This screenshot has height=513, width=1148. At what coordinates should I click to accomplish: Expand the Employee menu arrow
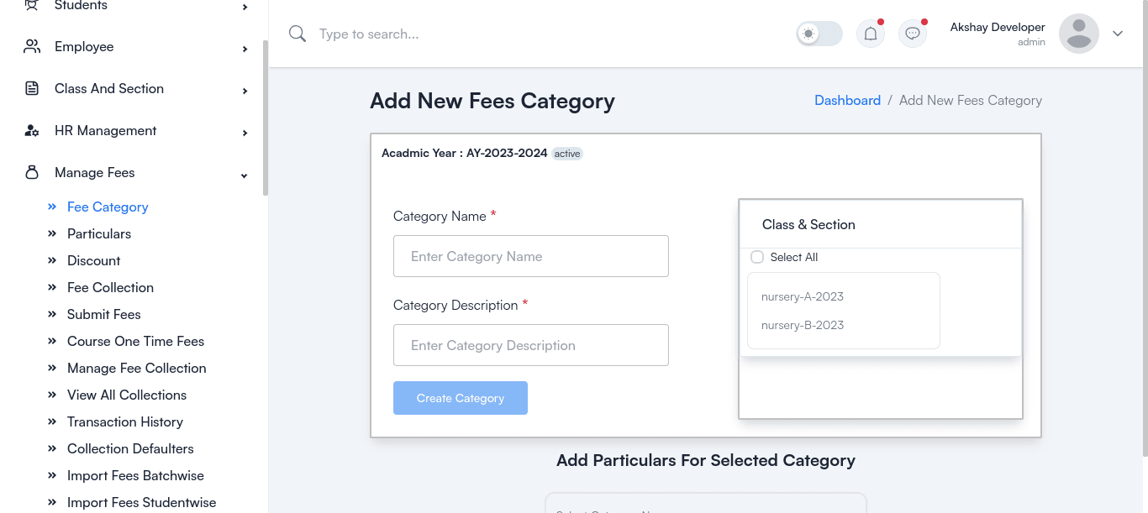(245, 50)
